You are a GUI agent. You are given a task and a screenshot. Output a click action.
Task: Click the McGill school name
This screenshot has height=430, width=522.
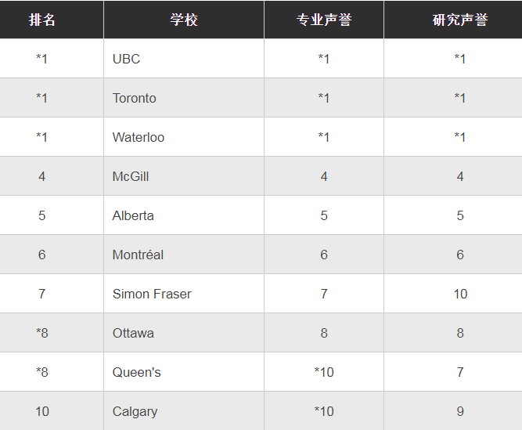(131, 176)
